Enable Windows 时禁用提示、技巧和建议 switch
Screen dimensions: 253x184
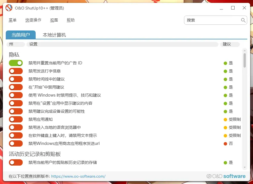(x=16, y=95)
